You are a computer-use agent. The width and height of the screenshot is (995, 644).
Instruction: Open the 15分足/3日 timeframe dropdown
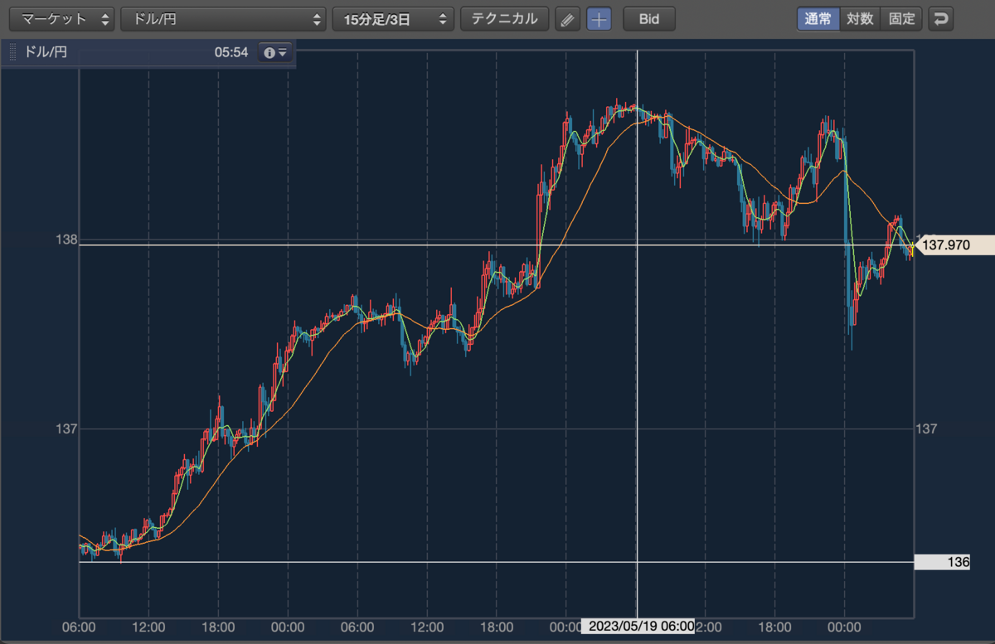point(393,18)
